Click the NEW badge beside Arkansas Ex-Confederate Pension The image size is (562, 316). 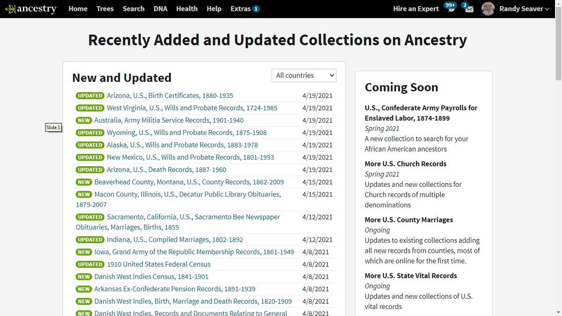coord(84,289)
